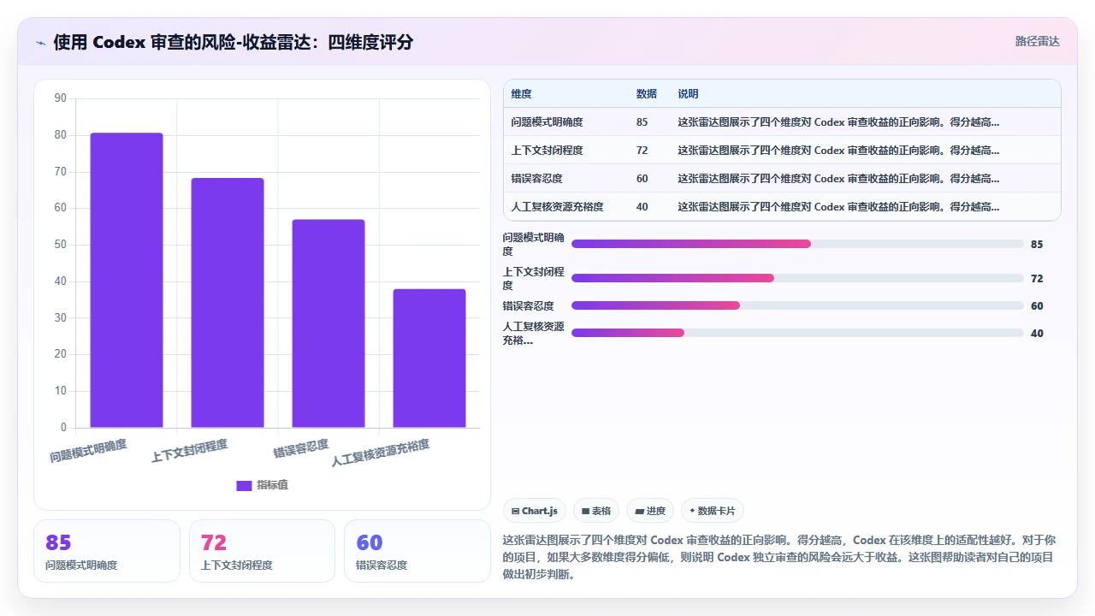
Task: Click the x-axis label 上下文封闭程度
Action: pyautogui.click(x=189, y=451)
